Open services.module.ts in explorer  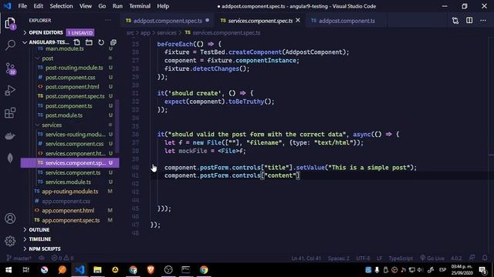pos(68,182)
